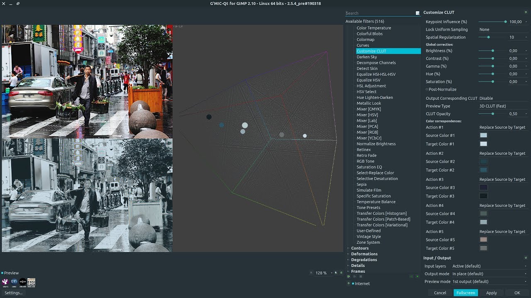Open the Output Corresponding CLUT dropdown
The height and width of the screenshot is (298, 531).
pyautogui.click(x=504, y=98)
